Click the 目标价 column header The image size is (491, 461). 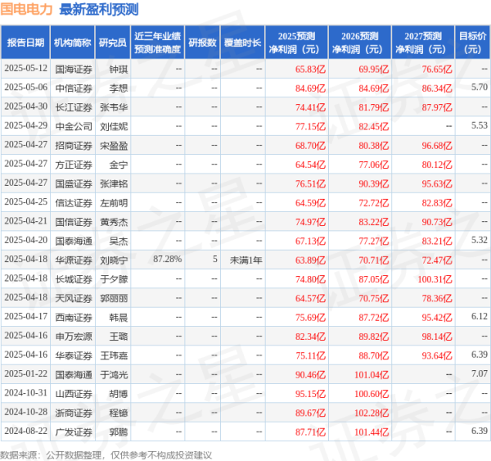(x=472, y=43)
